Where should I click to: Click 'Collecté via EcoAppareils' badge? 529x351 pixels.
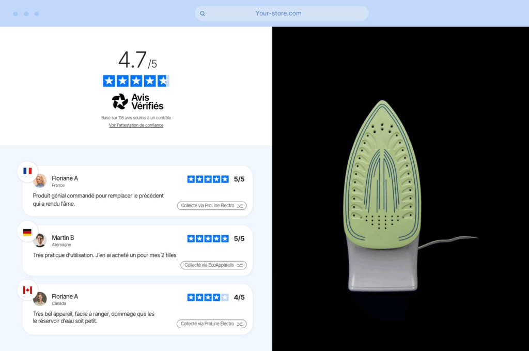tap(213, 265)
